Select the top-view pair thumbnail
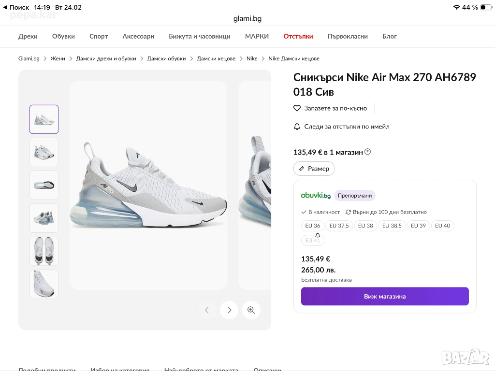 (x=44, y=251)
